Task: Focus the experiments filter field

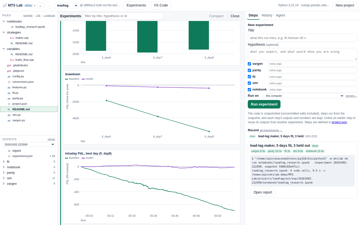Action: click(123, 16)
